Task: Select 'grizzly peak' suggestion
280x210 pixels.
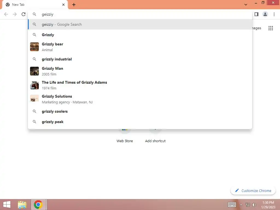Action: point(140,122)
